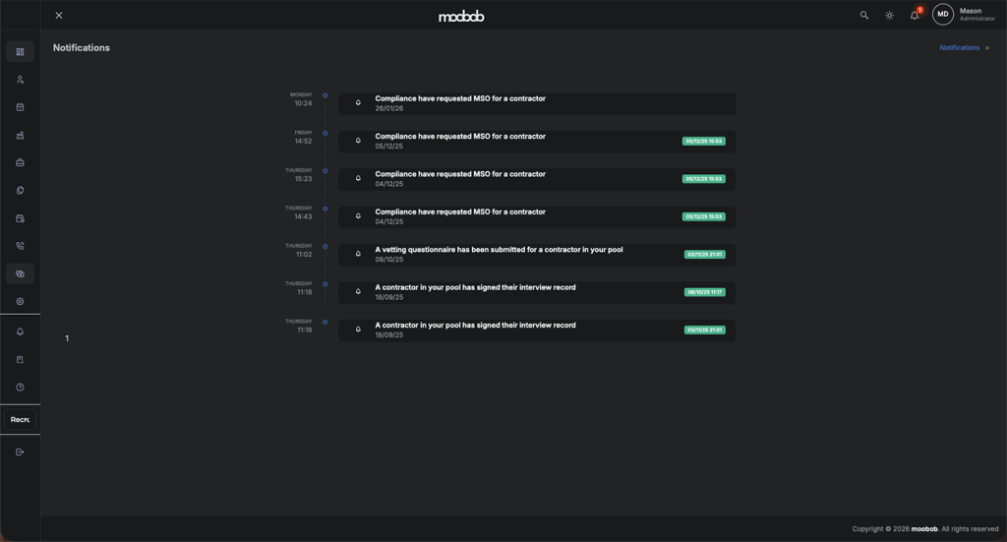Click the green 08/10/25 11:17 timestamp badge

(704, 292)
